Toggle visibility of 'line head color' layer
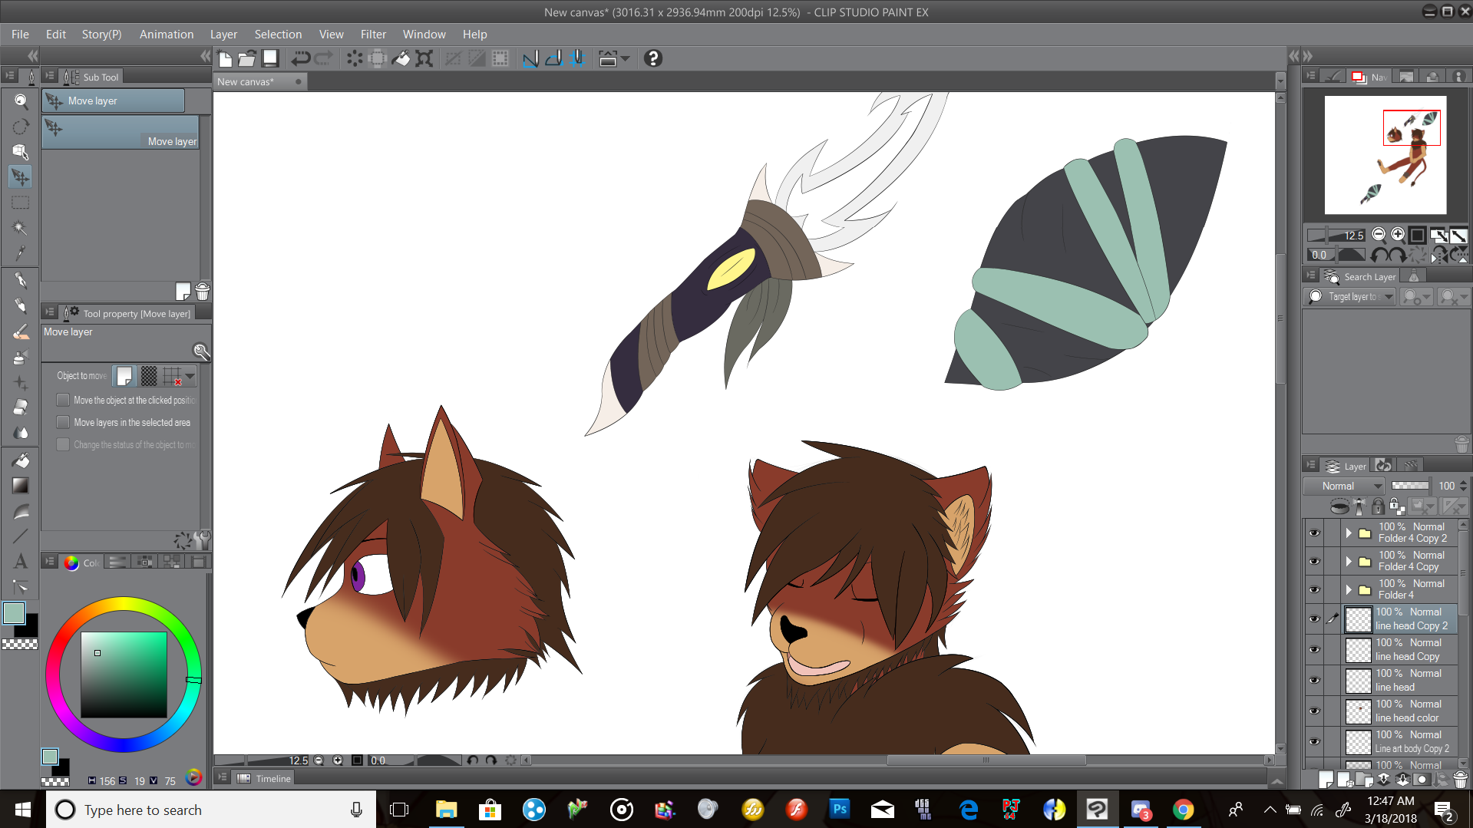1473x828 pixels. 1314,711
